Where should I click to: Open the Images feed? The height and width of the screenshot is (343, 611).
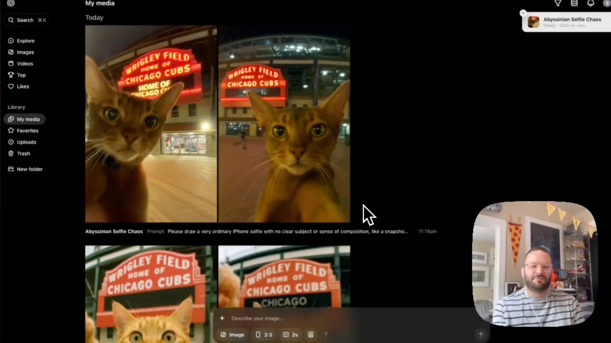(x=21, y=52)
